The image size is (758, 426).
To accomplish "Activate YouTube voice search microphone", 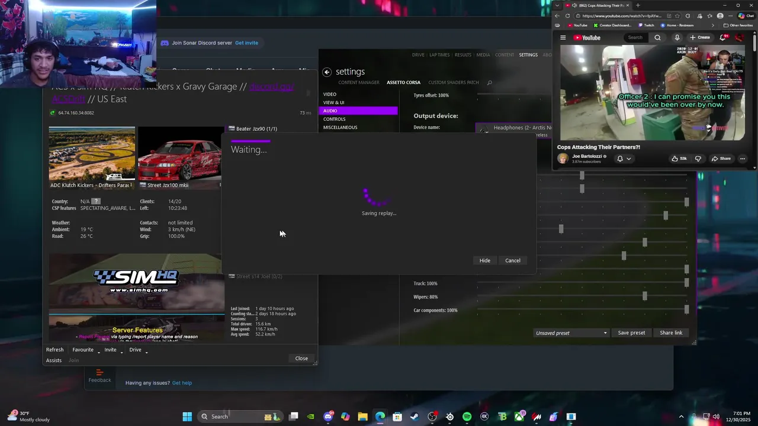I will pos(677,38).
